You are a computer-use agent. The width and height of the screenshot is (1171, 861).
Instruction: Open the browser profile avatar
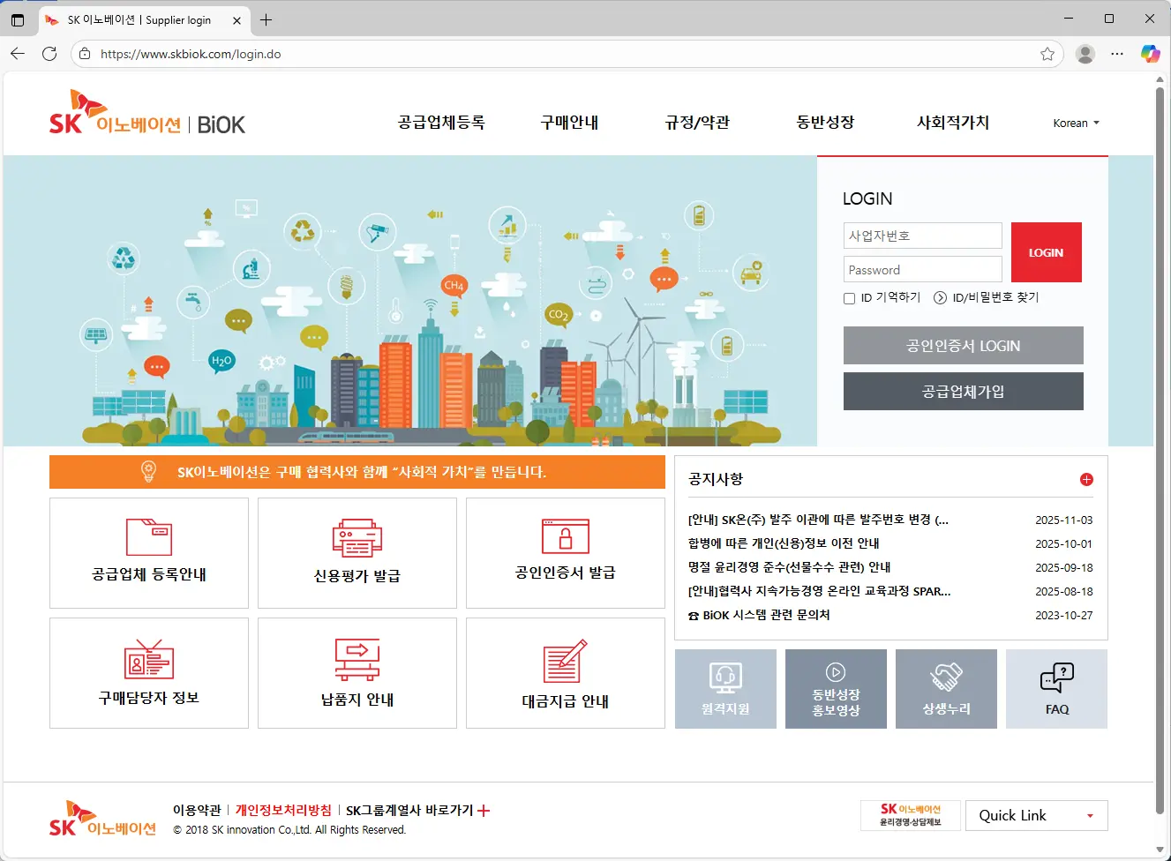click(x=1085, y=54)
